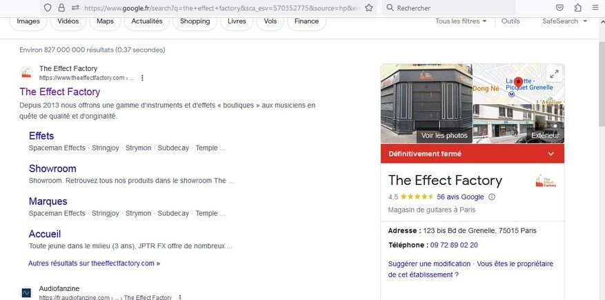Open the three-dot menu beside Audiofanzine result
Screen dimensions: 605x300
179,297
